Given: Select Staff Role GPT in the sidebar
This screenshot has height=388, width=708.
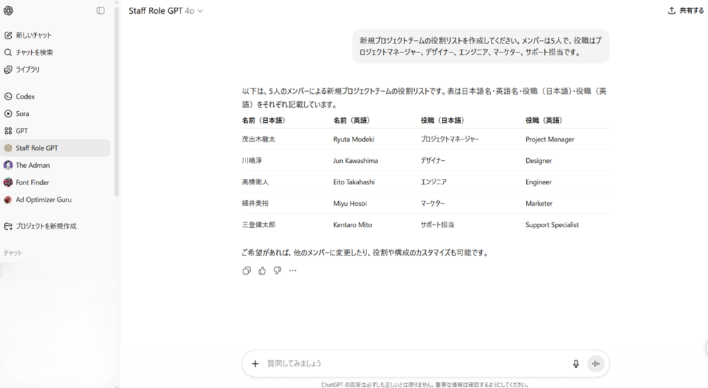Looking at the screenshot, I should (x=55, y=148).
